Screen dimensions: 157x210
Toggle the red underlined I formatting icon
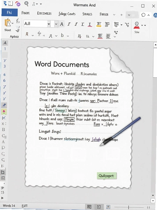90,24
